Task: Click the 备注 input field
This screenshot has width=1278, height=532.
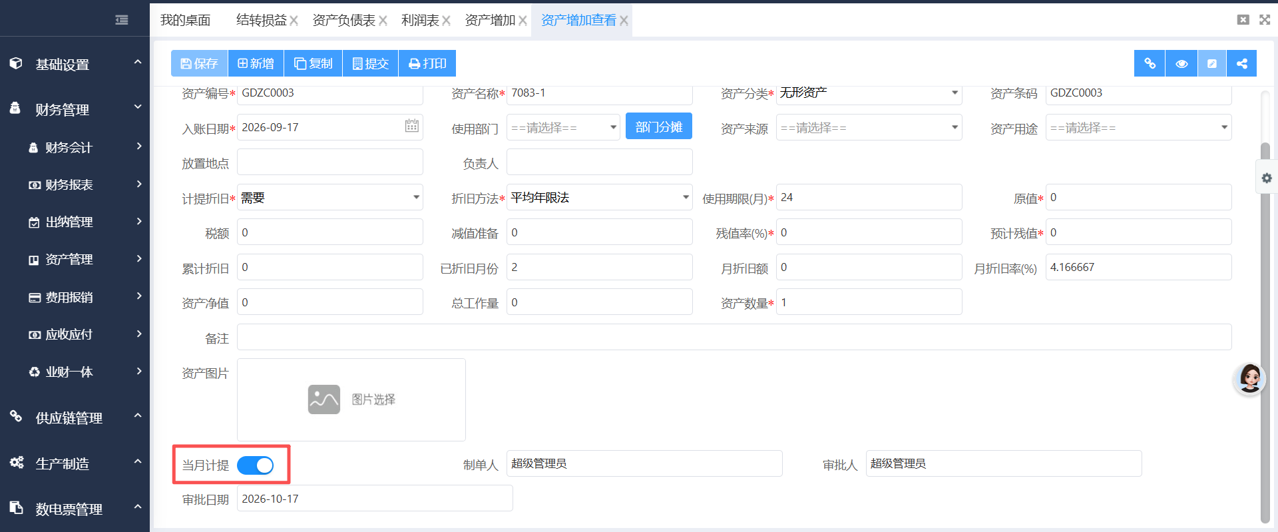Action: 734,337
